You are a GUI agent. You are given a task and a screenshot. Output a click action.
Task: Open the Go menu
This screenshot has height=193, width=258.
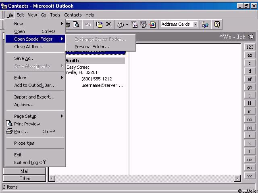coord(44,15)
